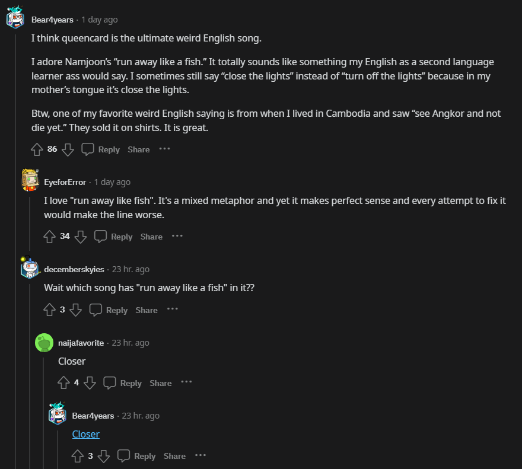Viewport: 522px width, 469px height.
Task: Open more options on EyeforError's comment
Action: (x=177, y=236)
